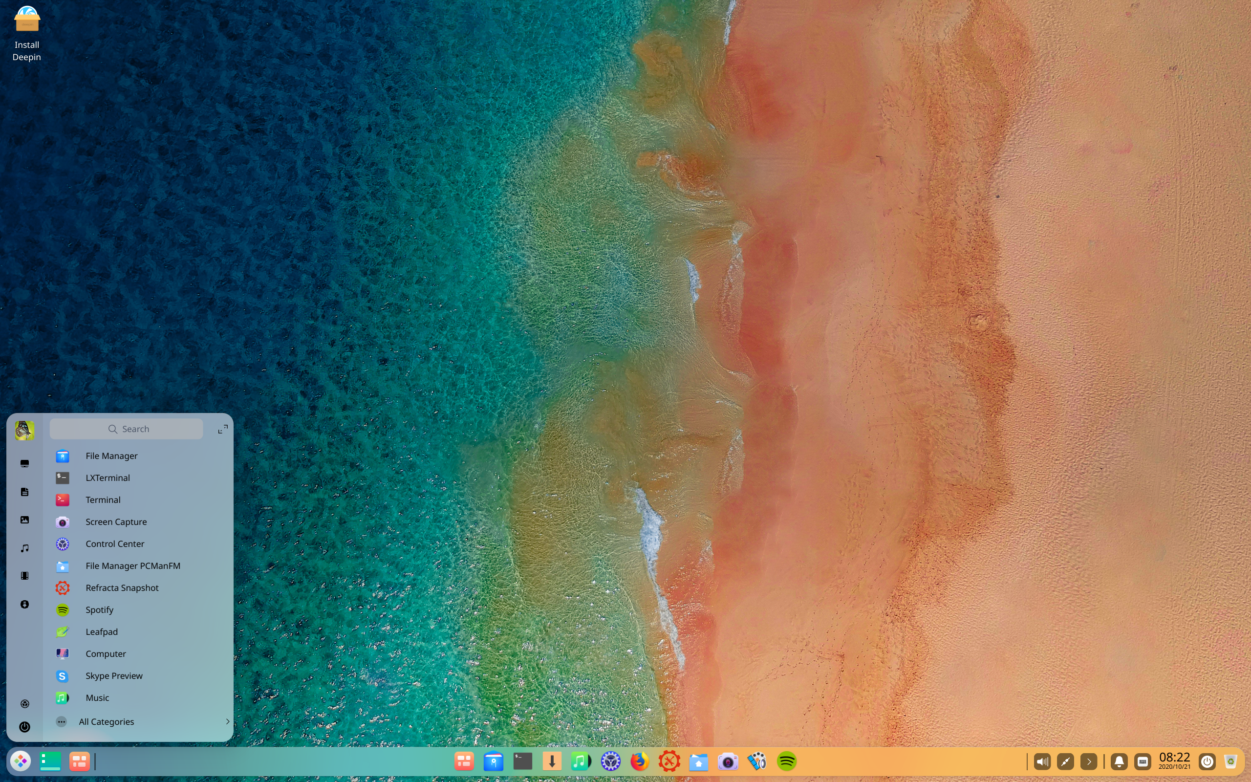Open PCManFM home folder dock icon

(x=698, y=762)
